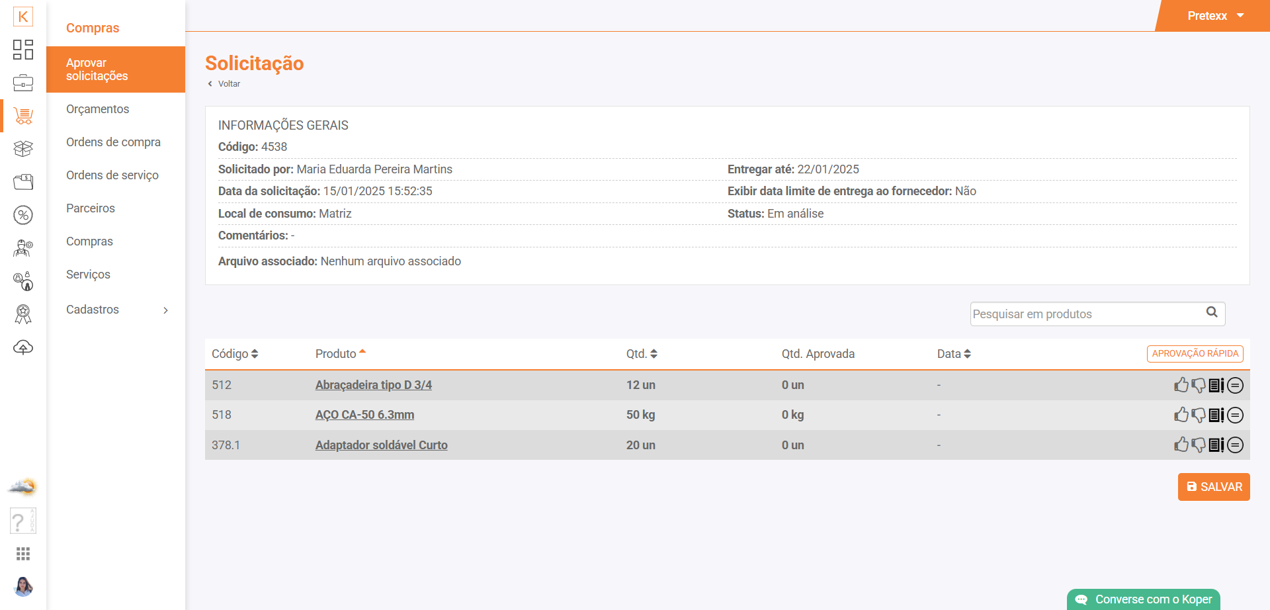Click circled equals icon in Abraçadeira row
The image size is (1270, 610).
tap(1235, 385)
